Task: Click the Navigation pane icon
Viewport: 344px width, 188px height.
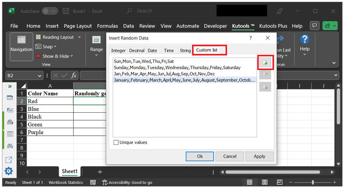Action: pyautogui.click(x=21, y=47)
